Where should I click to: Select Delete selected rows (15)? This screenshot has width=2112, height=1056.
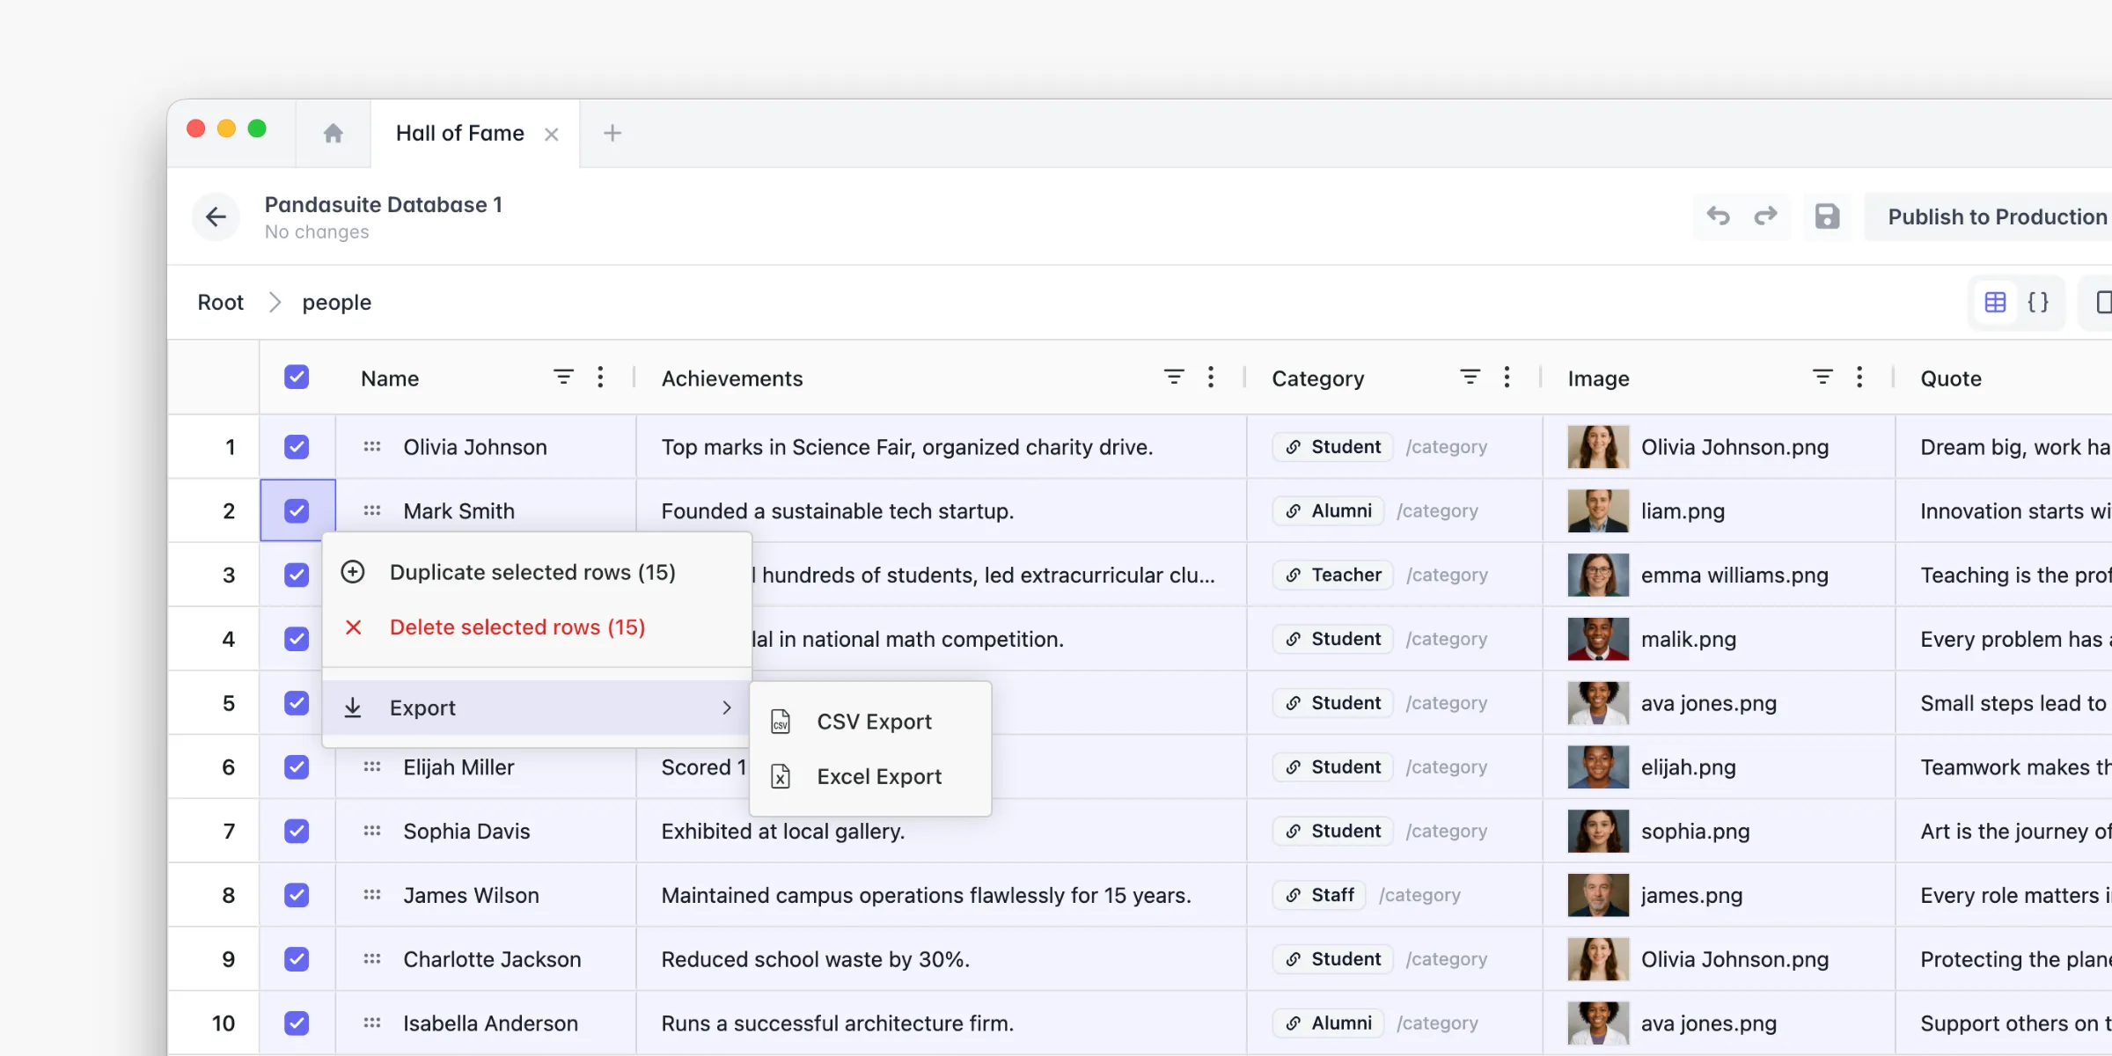coord(517,627)
